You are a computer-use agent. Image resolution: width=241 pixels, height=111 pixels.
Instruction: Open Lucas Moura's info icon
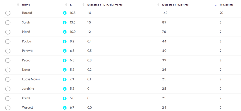pos(64,79)
